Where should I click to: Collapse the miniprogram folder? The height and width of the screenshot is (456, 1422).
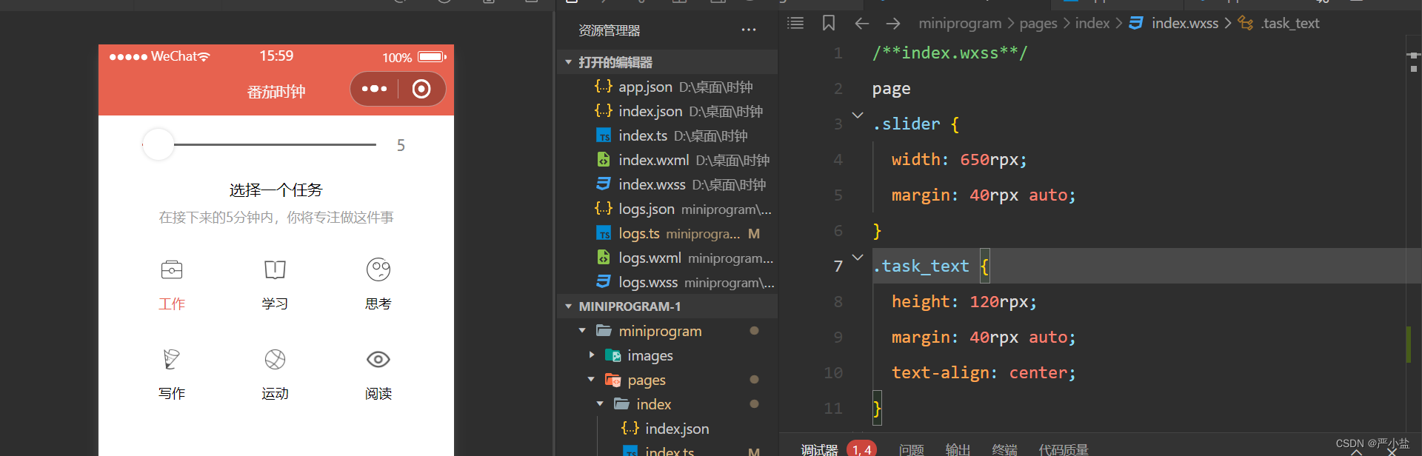[x=582, y=331]
